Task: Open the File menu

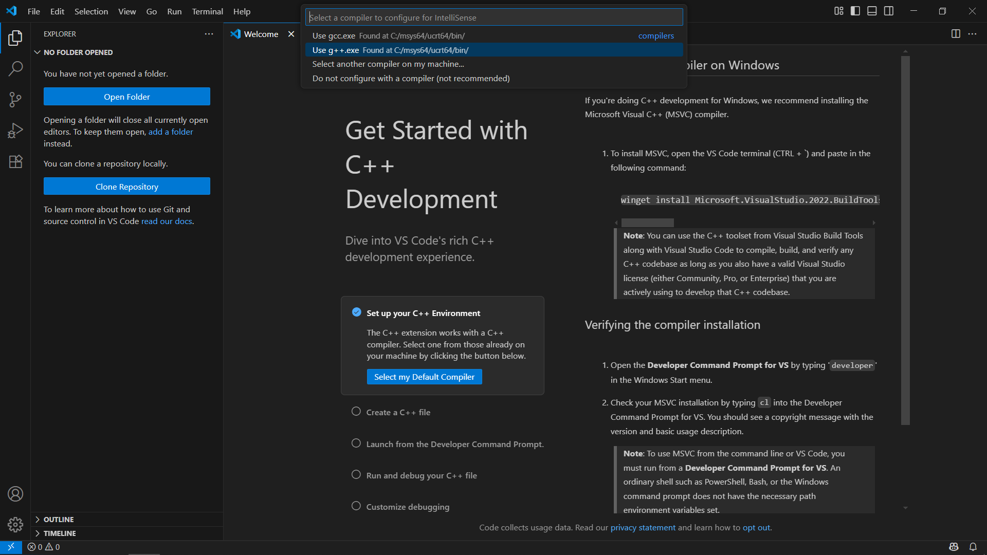Action: (x=33, y=11)
